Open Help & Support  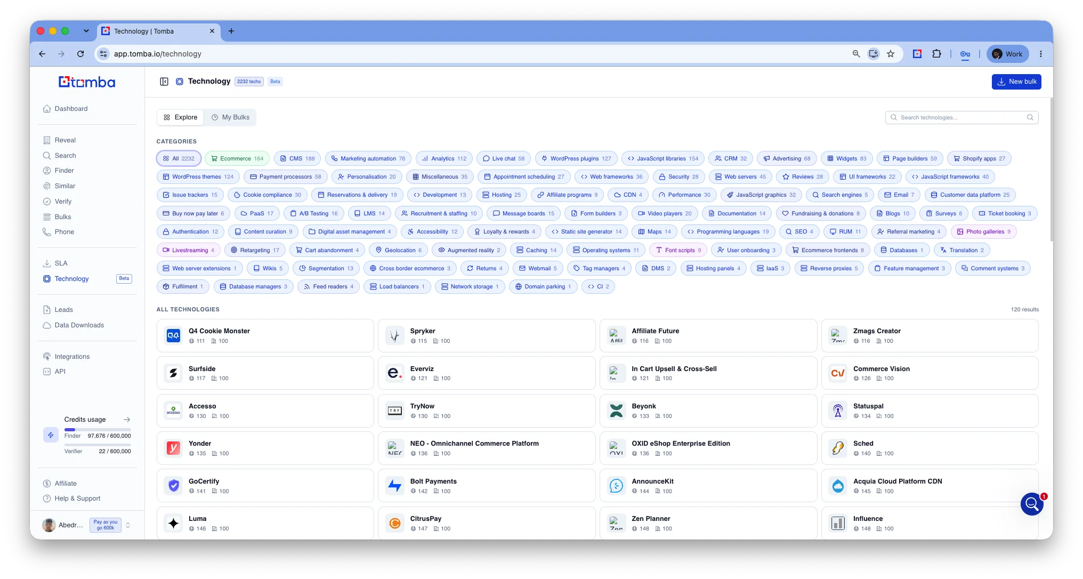(77, 498)
